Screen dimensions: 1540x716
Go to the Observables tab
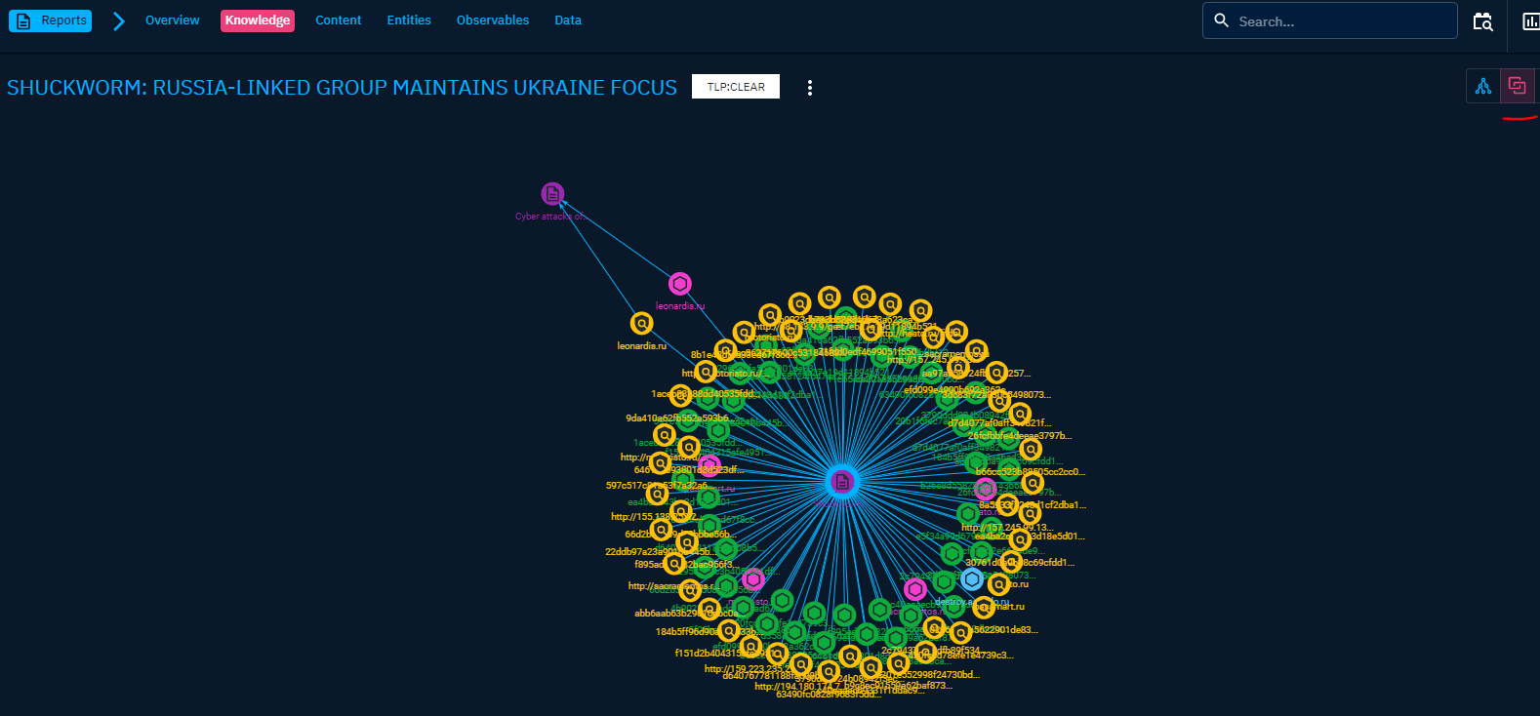pyautogui.click(x=493, y=20)
